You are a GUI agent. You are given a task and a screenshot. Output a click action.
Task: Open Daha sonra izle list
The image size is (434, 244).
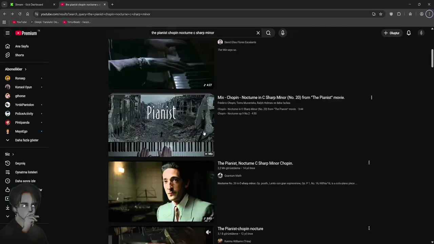[24, 181]
